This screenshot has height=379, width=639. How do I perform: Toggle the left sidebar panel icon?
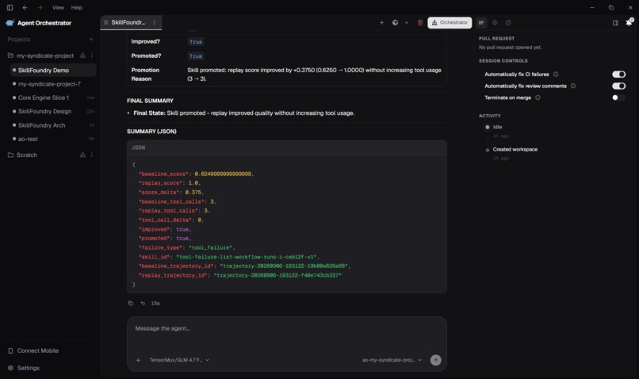coord(10,7)
